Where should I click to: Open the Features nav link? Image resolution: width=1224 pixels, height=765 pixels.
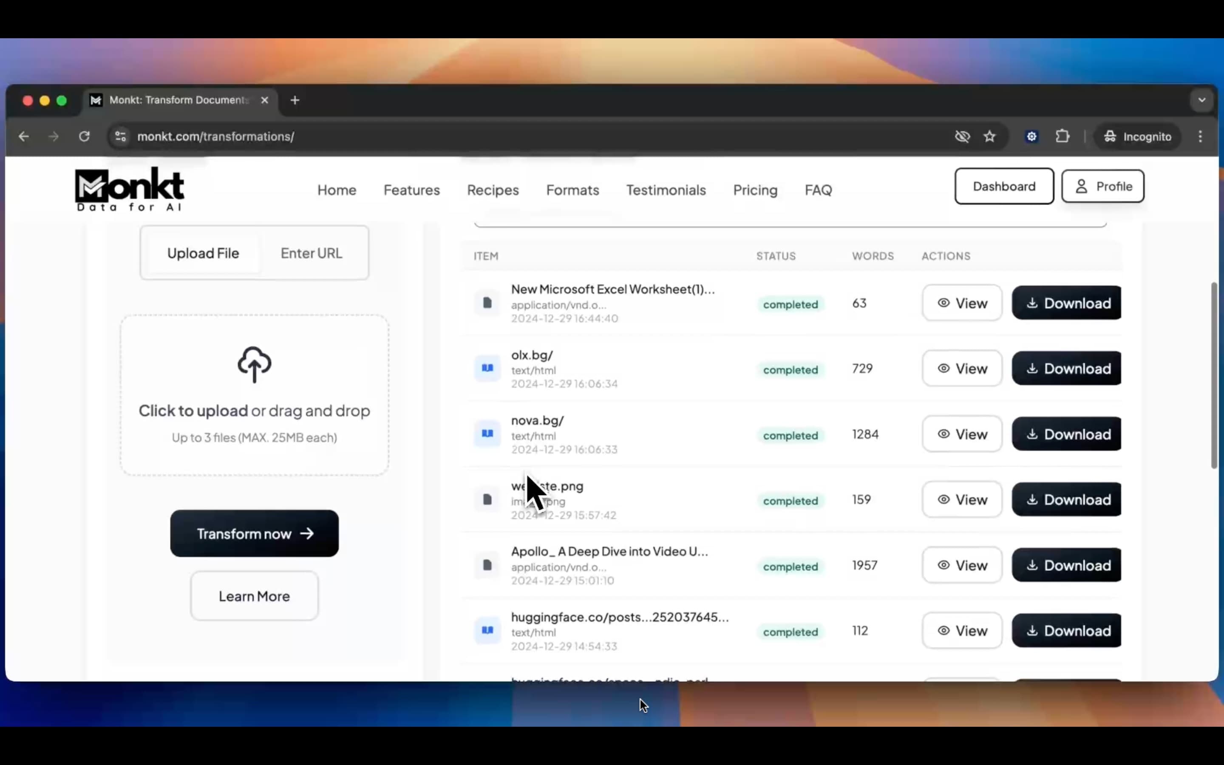tap(412, 190)
